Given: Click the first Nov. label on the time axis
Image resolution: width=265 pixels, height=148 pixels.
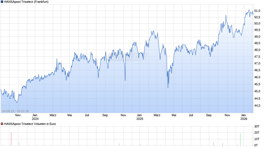Looking at the screenshot, I should [18, 115].
